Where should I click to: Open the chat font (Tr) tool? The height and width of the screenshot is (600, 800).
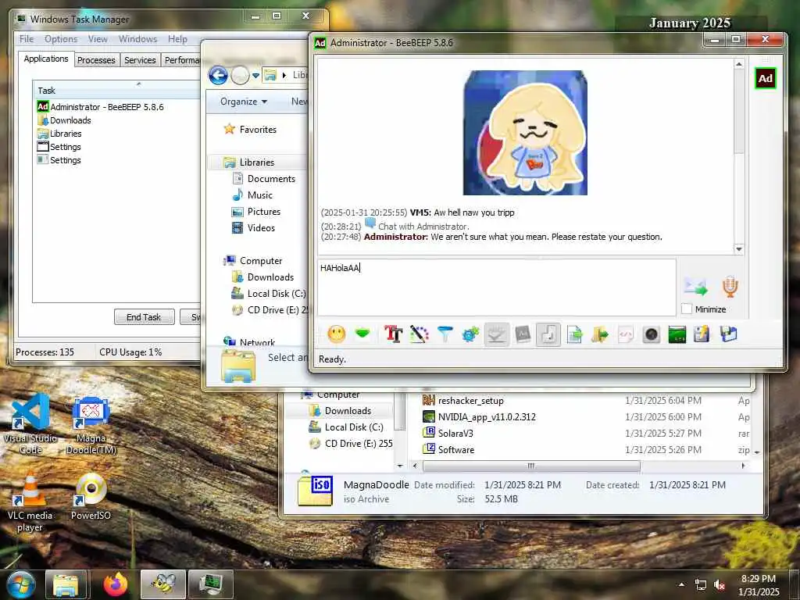(394, 334)
